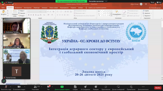This screenshot has height=91, width=163.
Task: Toggle bold Ж formatting button
Action: pyautogui.click(x=29, y=15)
